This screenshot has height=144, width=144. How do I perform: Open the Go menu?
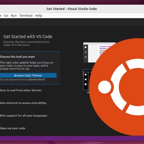click(x=6, y=16)
